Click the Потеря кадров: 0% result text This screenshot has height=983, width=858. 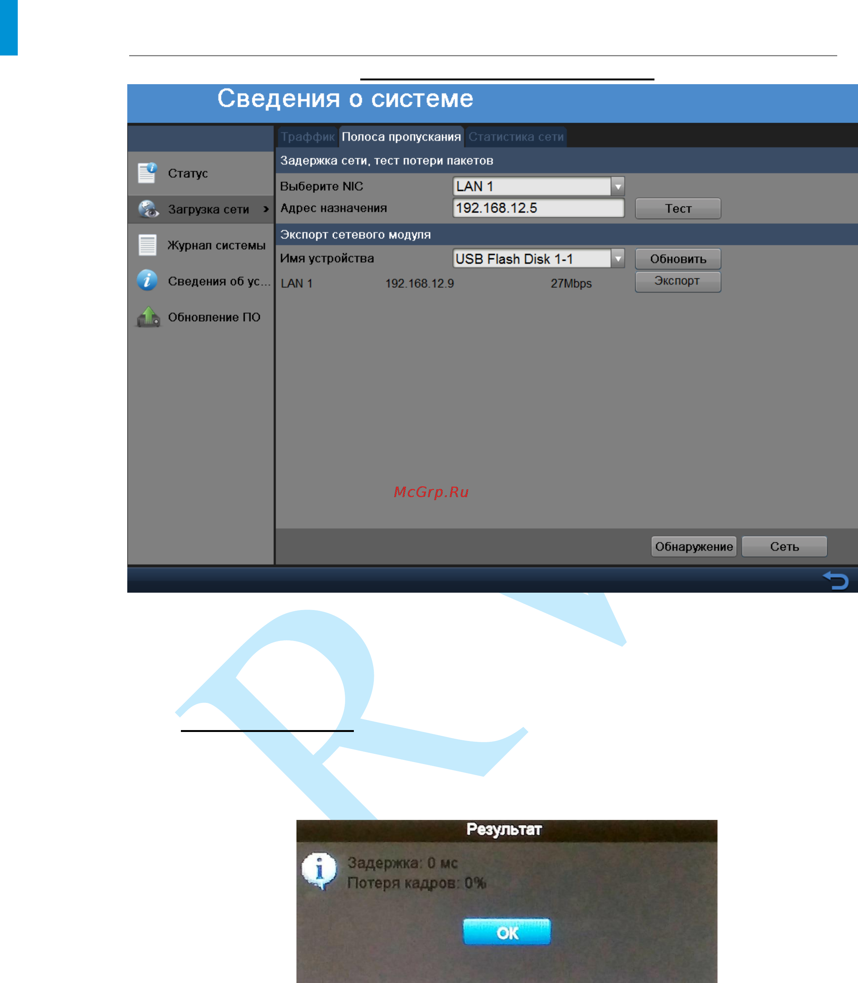coord(417,883)
